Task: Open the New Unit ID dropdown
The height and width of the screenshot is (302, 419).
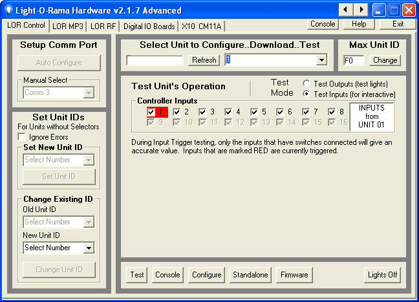Action: tap(89, 248)
